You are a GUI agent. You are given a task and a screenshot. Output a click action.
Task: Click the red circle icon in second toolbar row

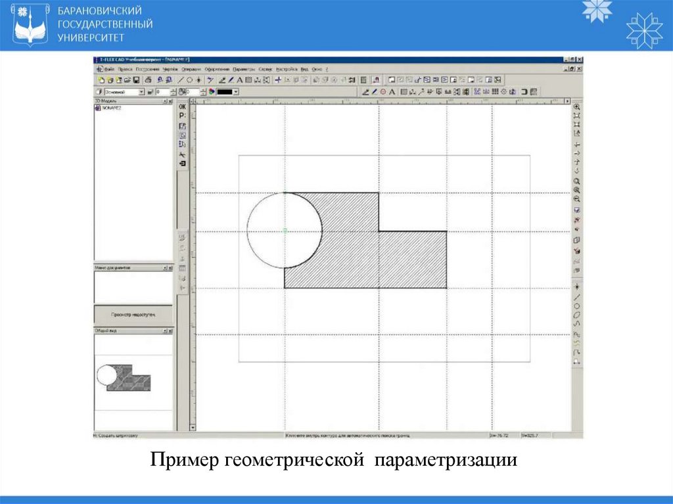383,92
